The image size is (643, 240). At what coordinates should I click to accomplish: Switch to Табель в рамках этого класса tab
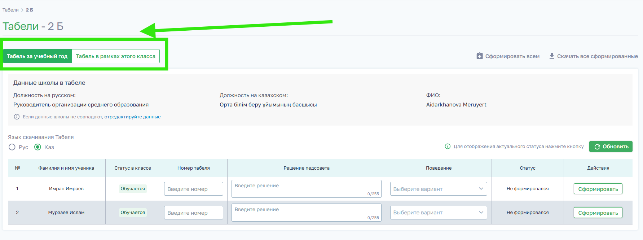pyautogui.click(x=115, y=56)
